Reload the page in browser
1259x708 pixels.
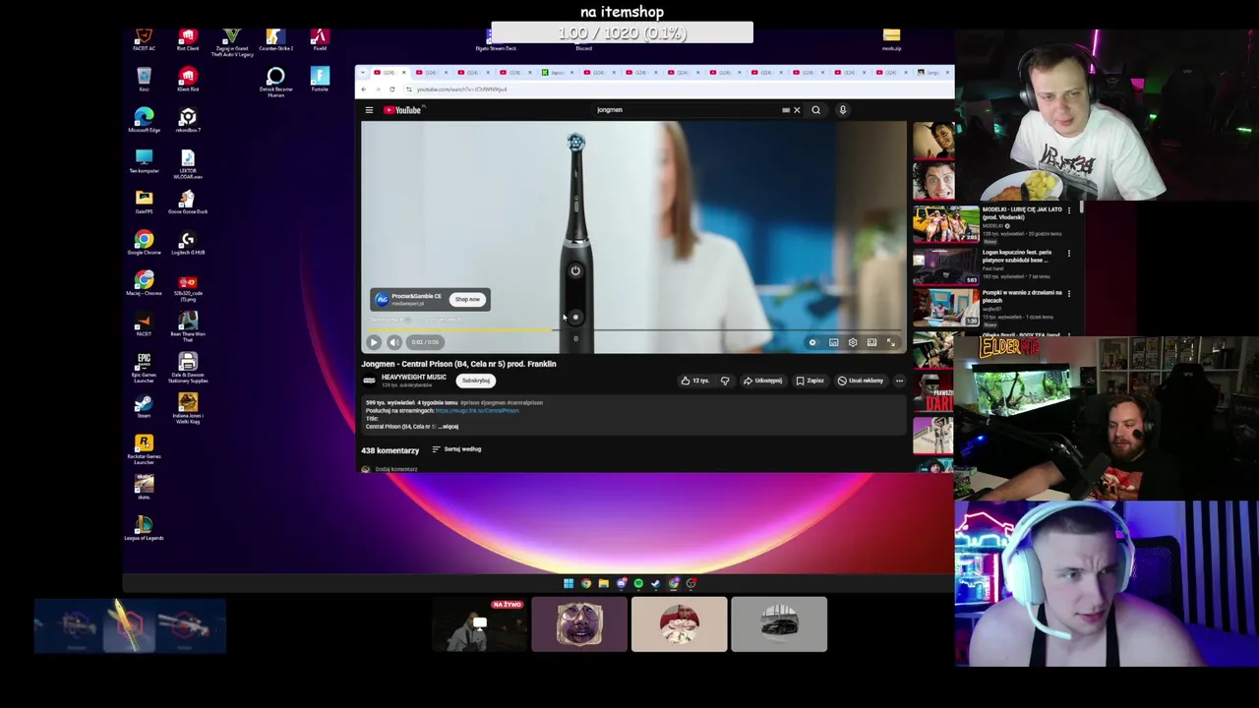pyautogui.click(x=391, y=89)
